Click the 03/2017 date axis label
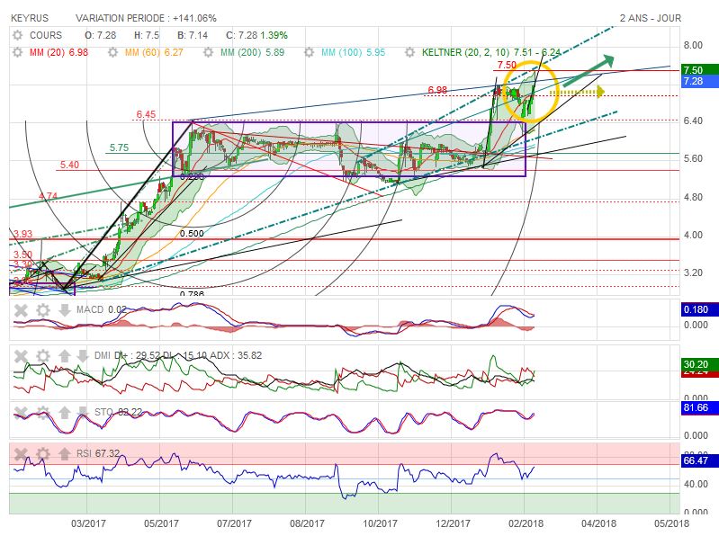719x536 pixels. [88, 523]
